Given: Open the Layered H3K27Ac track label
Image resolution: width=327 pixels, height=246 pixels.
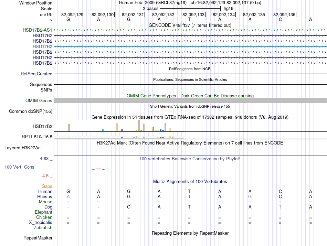Looking at the screenshot, I should coord(22,148).
